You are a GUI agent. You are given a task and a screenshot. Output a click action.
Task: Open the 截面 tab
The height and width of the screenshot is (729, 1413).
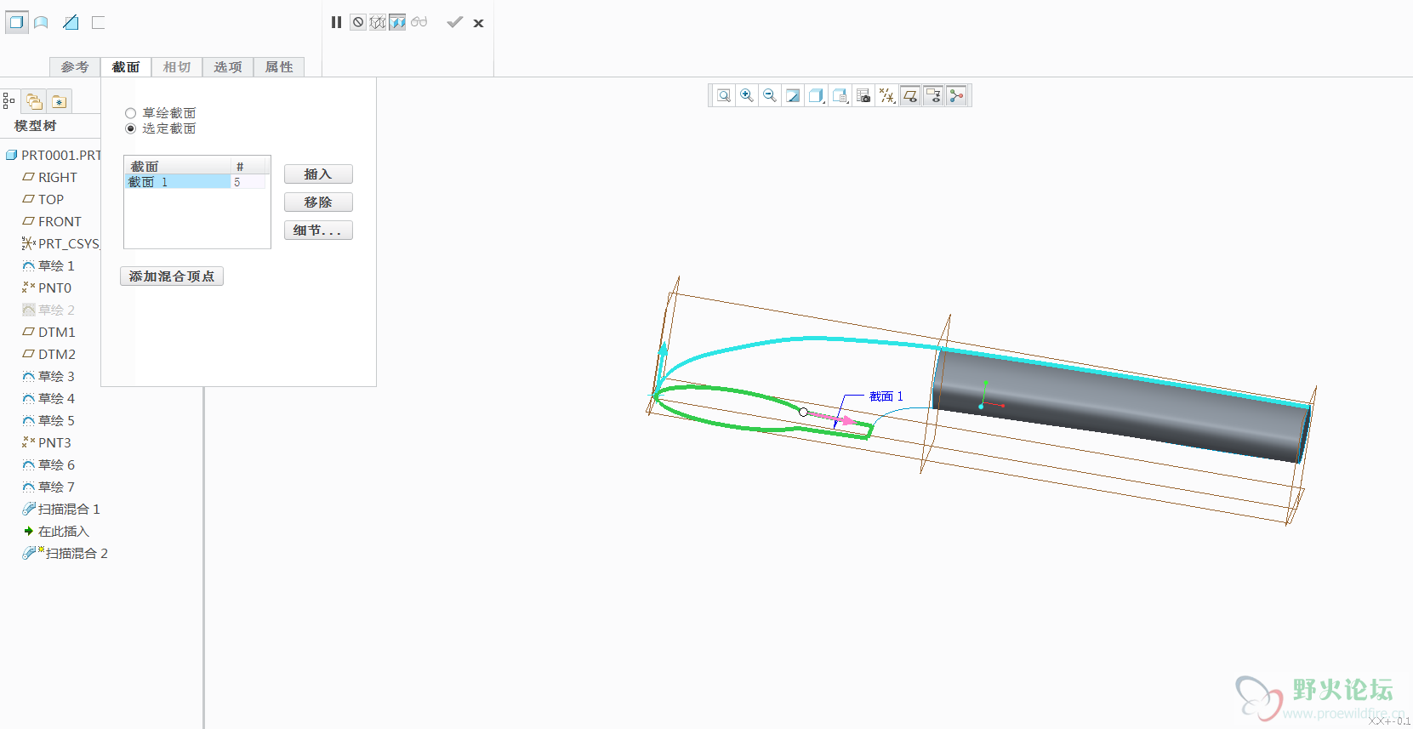[126, 67]
